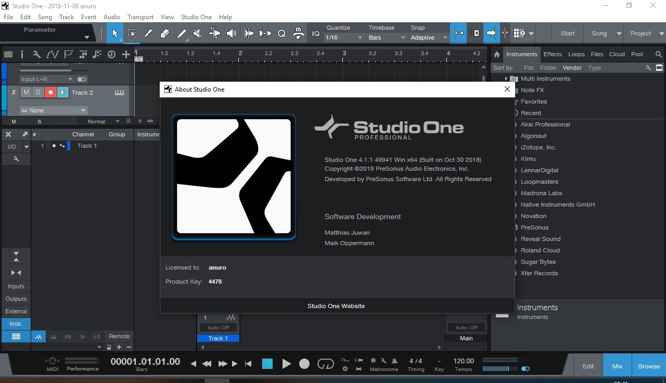Toggle the Loop button in transport

[x=326, y=364]
